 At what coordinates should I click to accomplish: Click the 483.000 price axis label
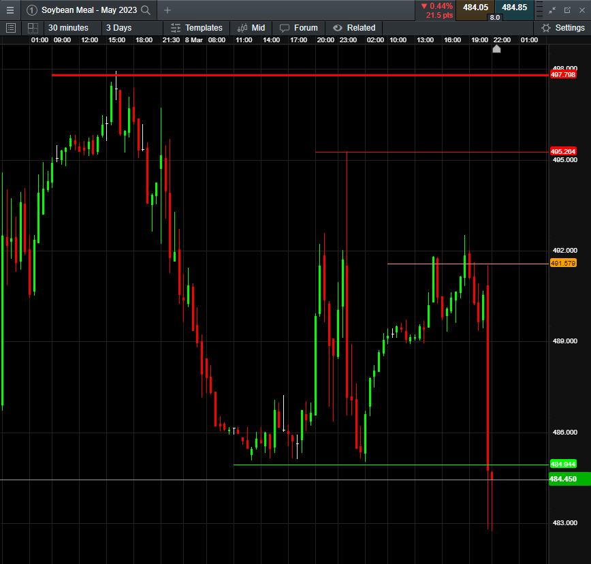[x=564, y=523]
